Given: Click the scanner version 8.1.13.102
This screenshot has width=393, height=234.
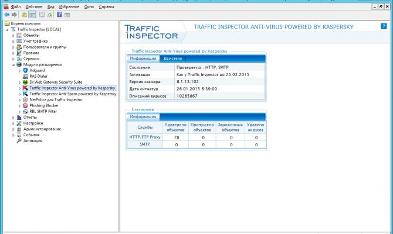Looking at the screenshot, I should (x=188, y=82).
